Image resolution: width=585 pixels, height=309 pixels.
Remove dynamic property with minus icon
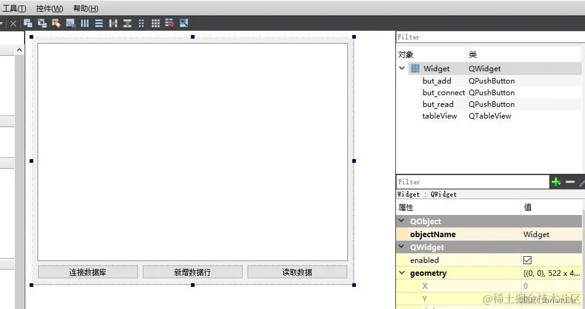tap(570, 182)
